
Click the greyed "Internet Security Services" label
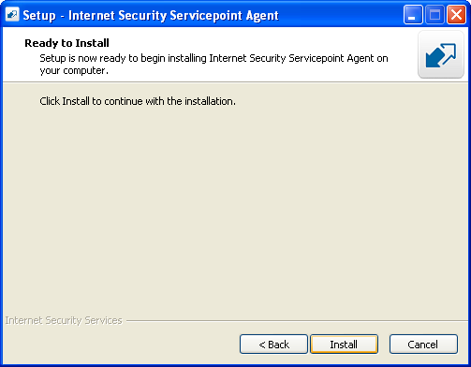(x=64, y=320)
